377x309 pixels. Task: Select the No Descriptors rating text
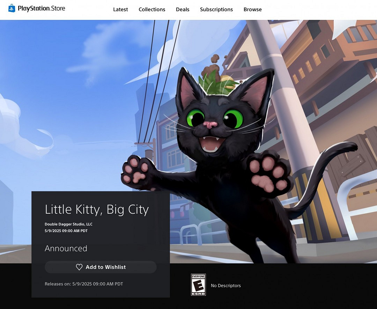click(226, 286)
